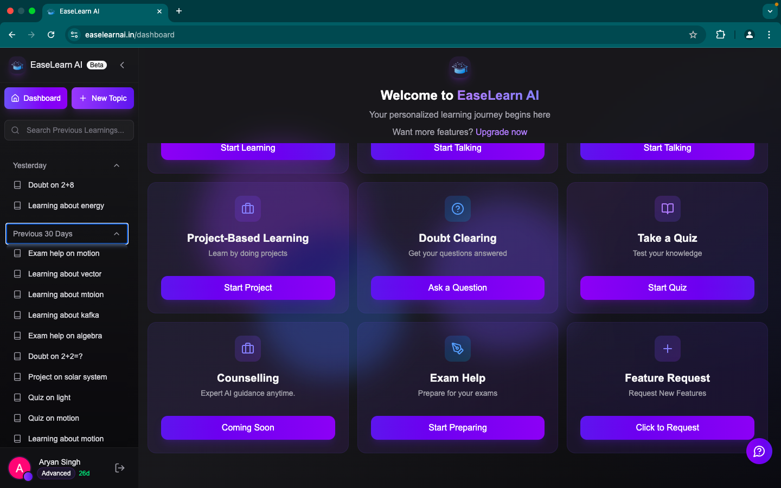Image resolution: width=781 pixels, height=488 pixels.
Task: Click the search magnifier icon in sidebar
Action: tap(15, 130)
